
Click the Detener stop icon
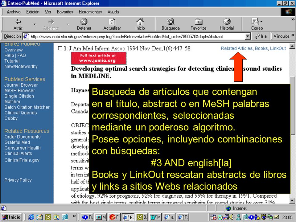click(84, 22)
